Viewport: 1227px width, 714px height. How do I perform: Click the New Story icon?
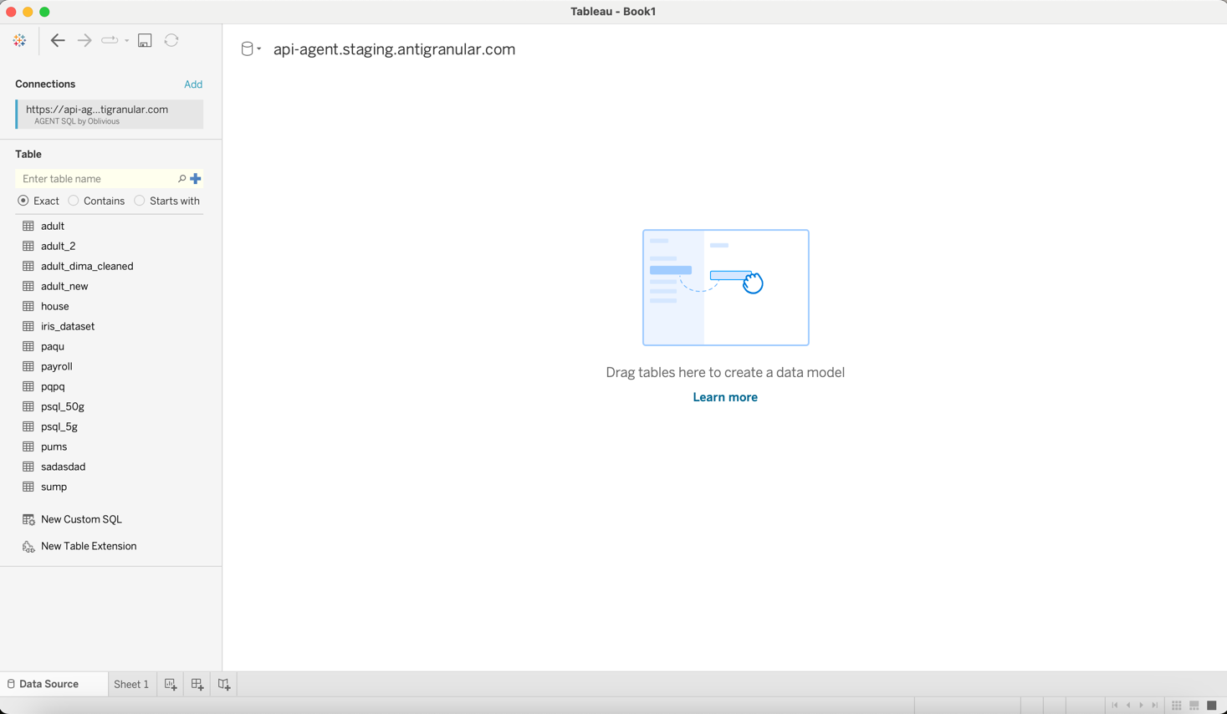tap(224, 684)
